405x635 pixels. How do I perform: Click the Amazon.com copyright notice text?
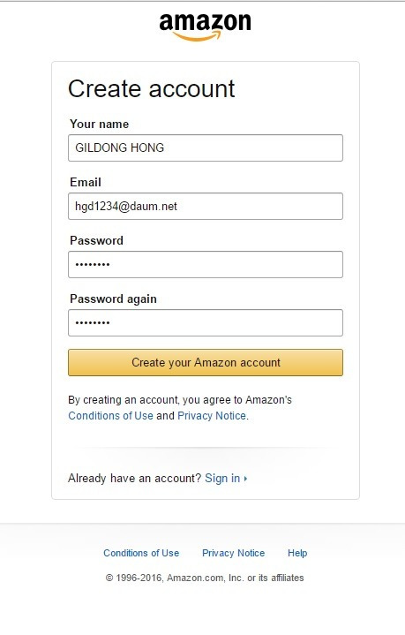205,578
